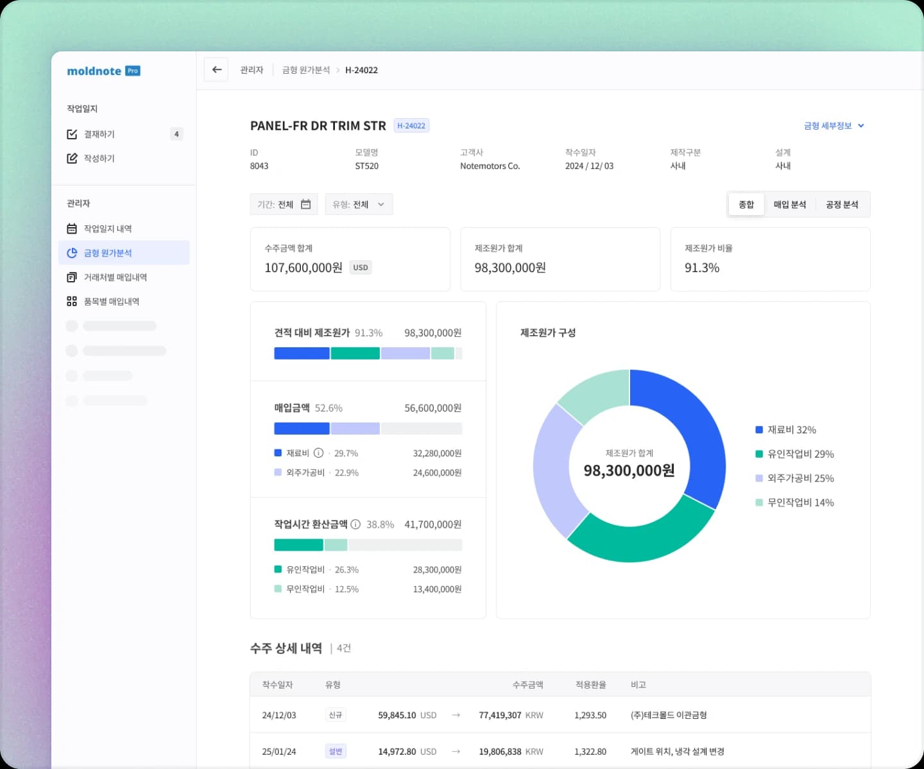
Task: Click Notemotors Co. customer name
Action: click(x=490, y=166)
